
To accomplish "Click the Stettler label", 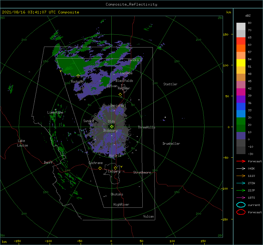I will pyautogui.click(x=170, y=84).
